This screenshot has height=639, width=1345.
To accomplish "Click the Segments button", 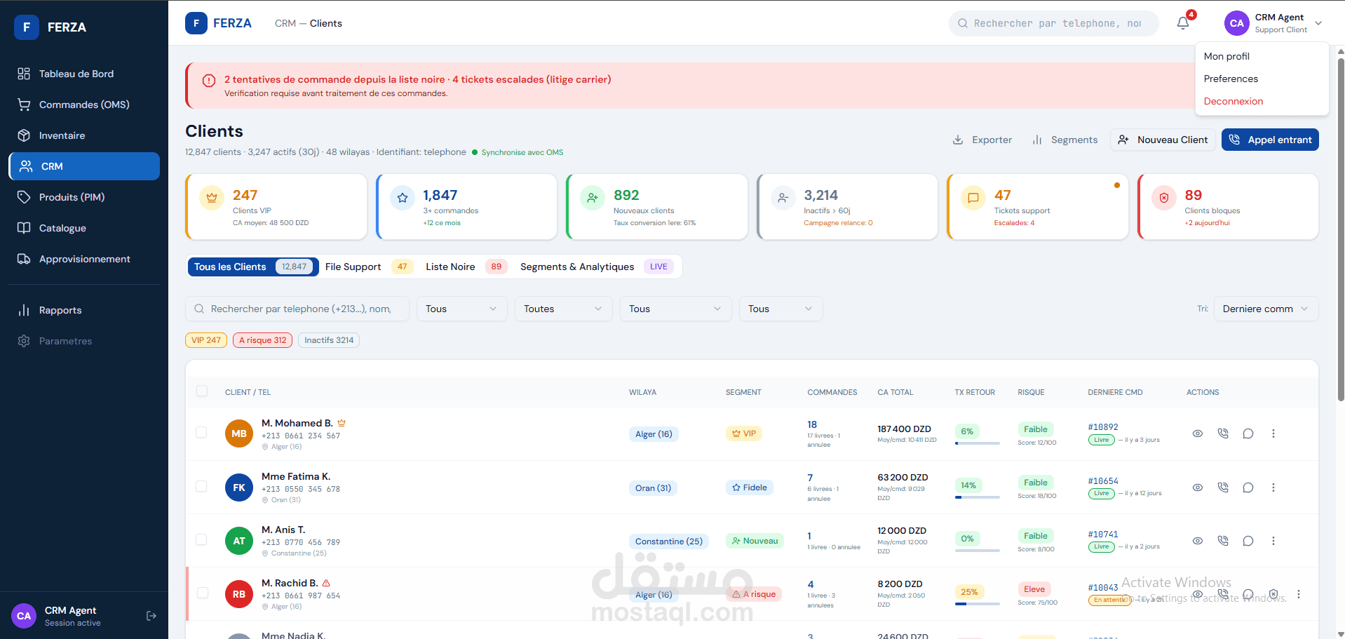I will tap(1064, 140).
